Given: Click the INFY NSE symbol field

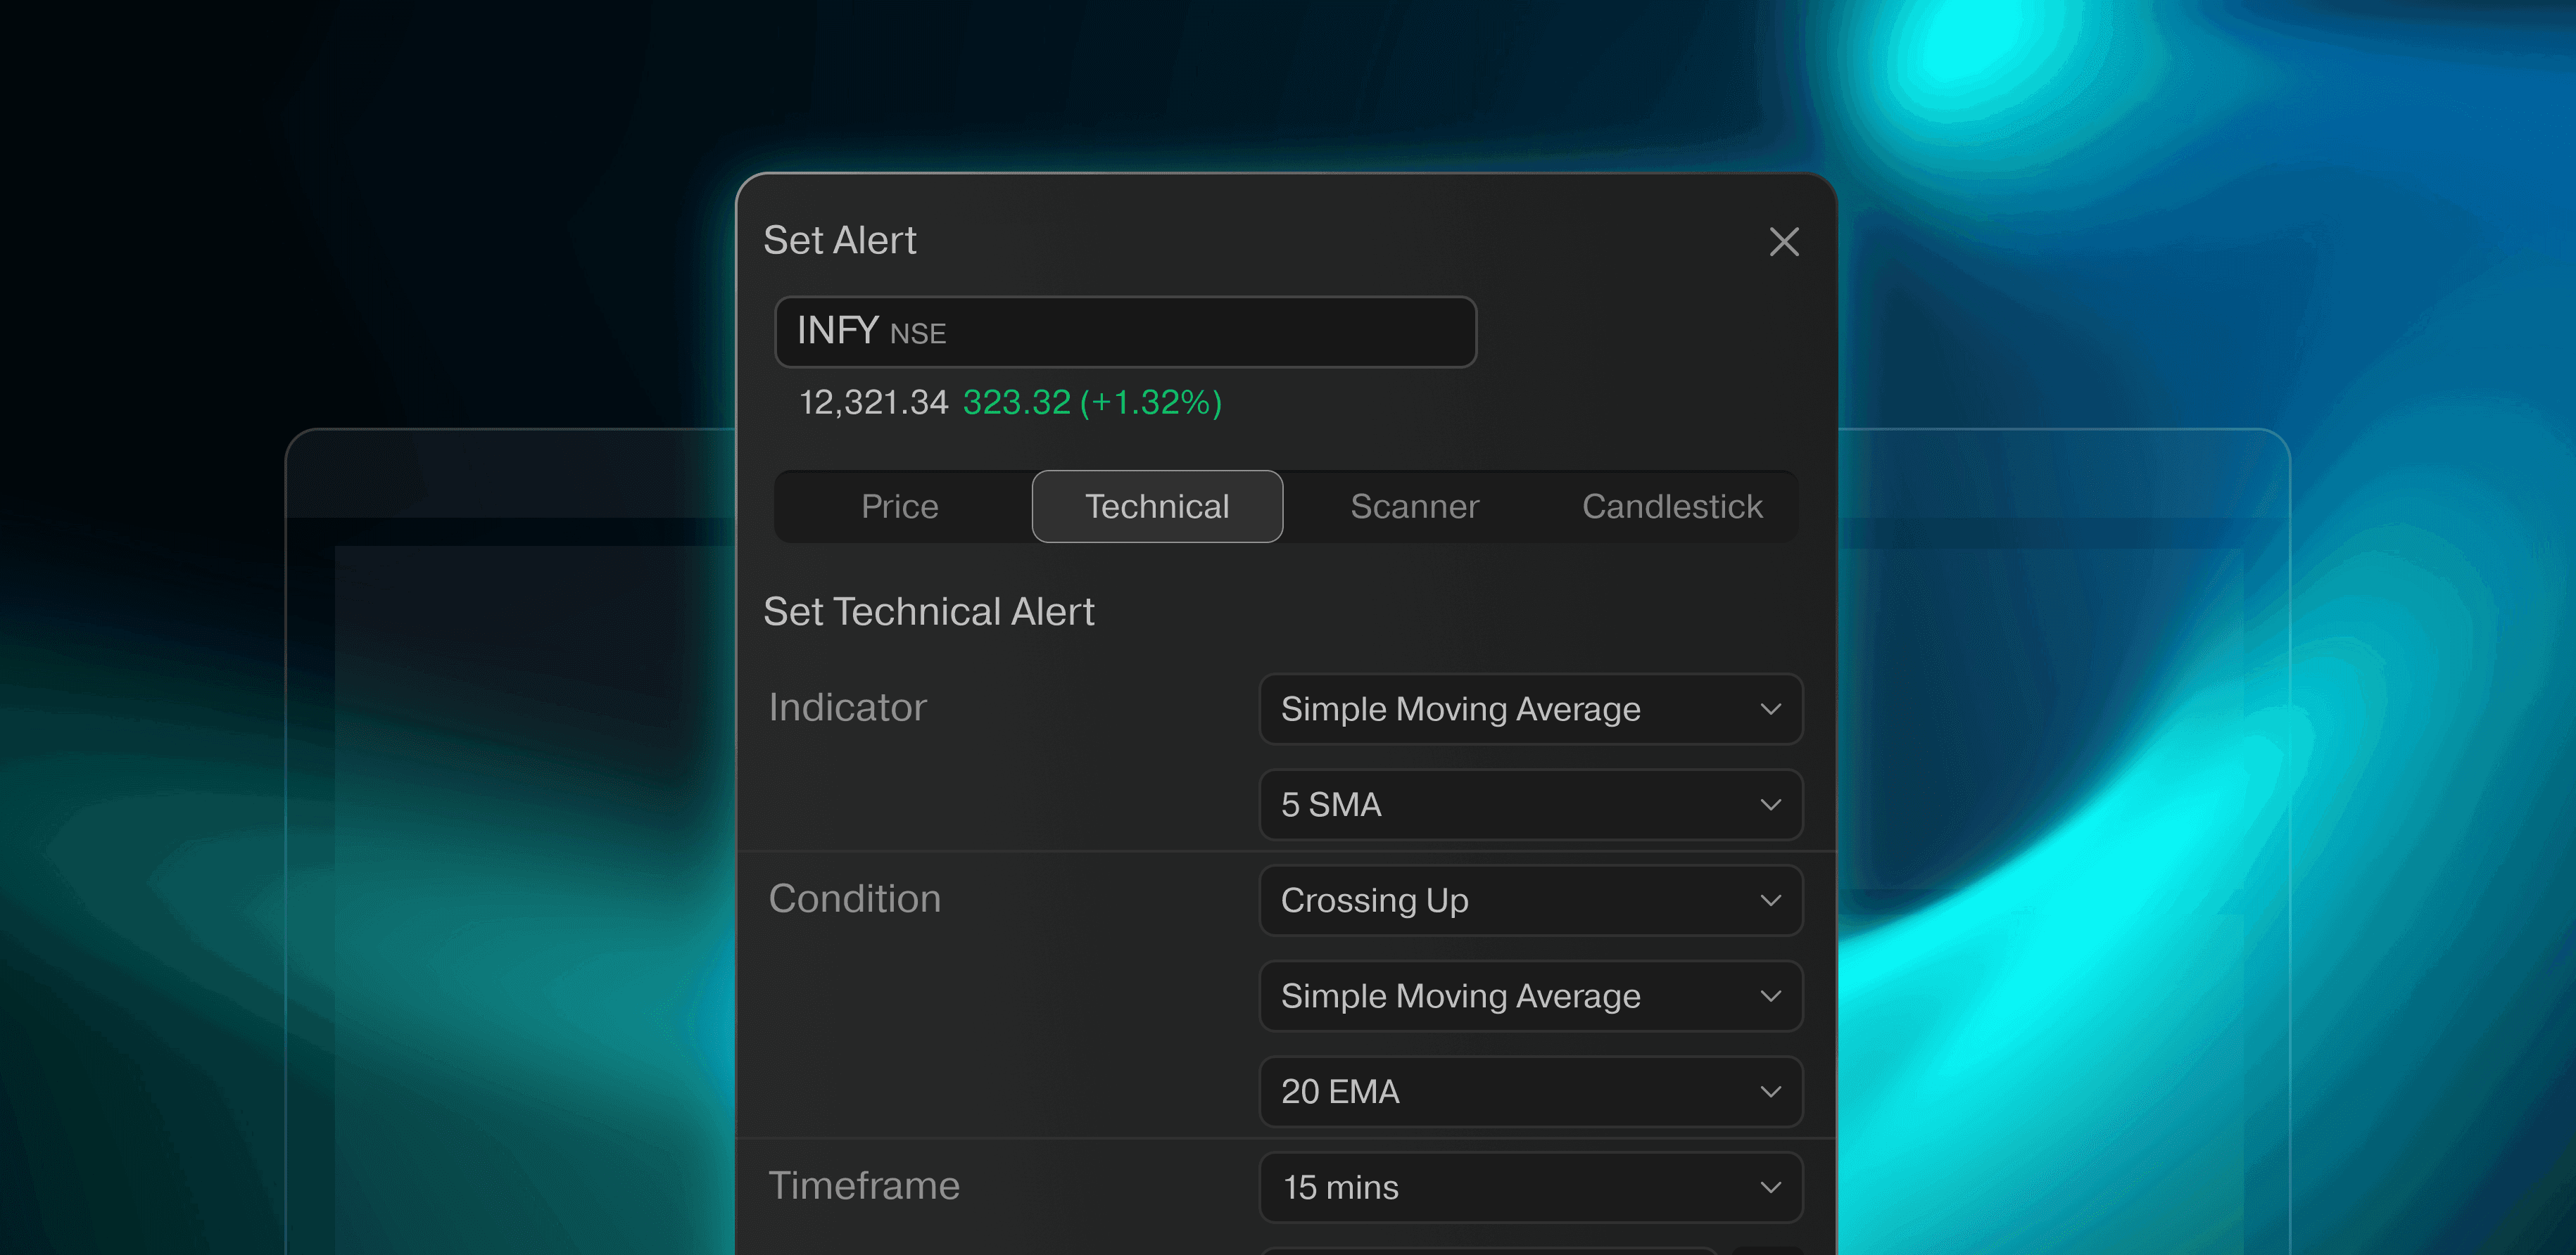Looking at the screenshot, I should pyautogui.click(x=1125, y=332).
